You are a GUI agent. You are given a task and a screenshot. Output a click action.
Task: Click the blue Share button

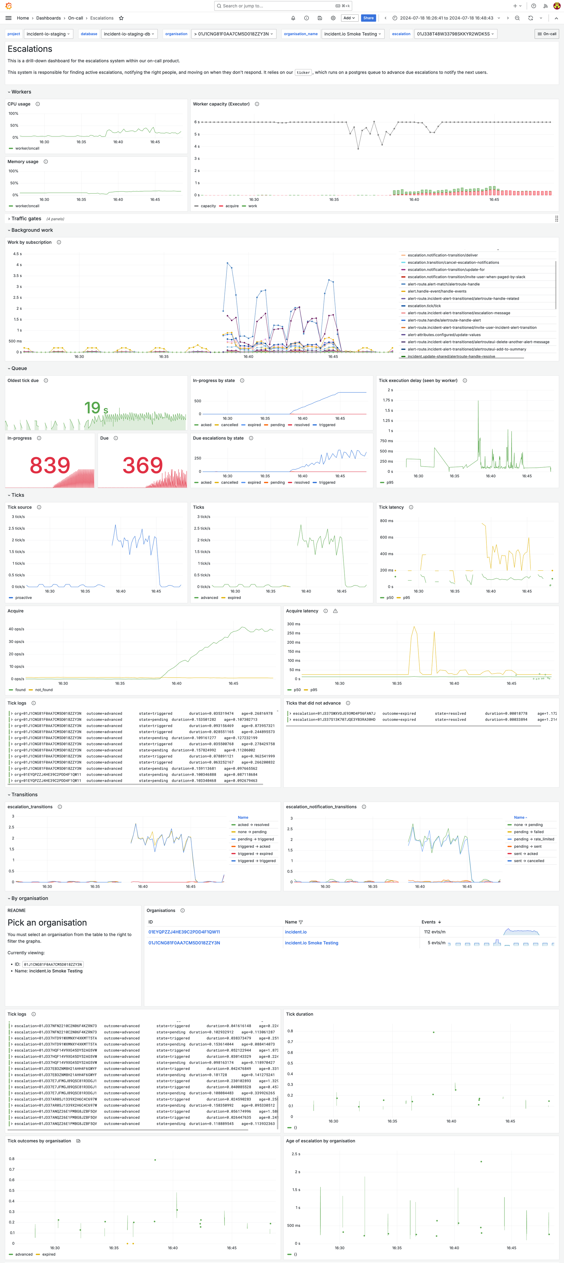pos(368,18)
